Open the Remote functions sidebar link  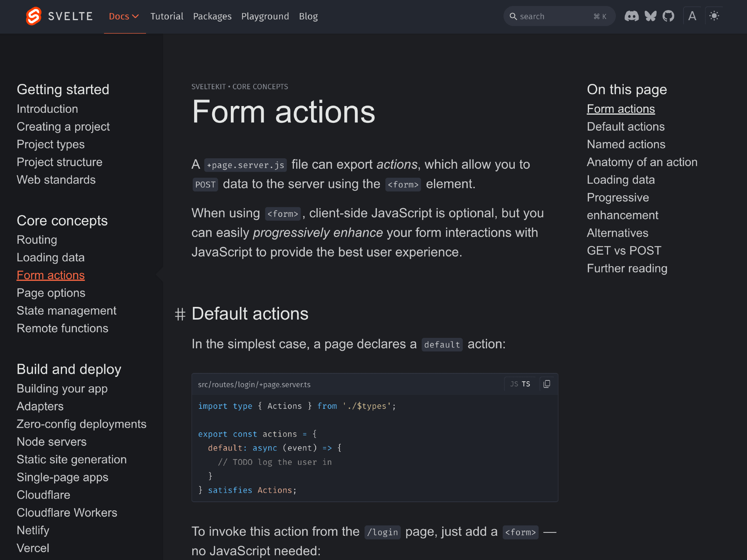pyautogui.click(x=62, y=328)
